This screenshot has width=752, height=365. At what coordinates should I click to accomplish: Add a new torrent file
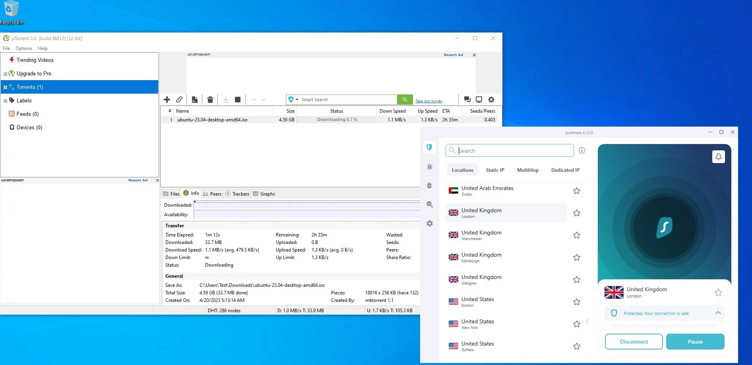pos(167,100)
